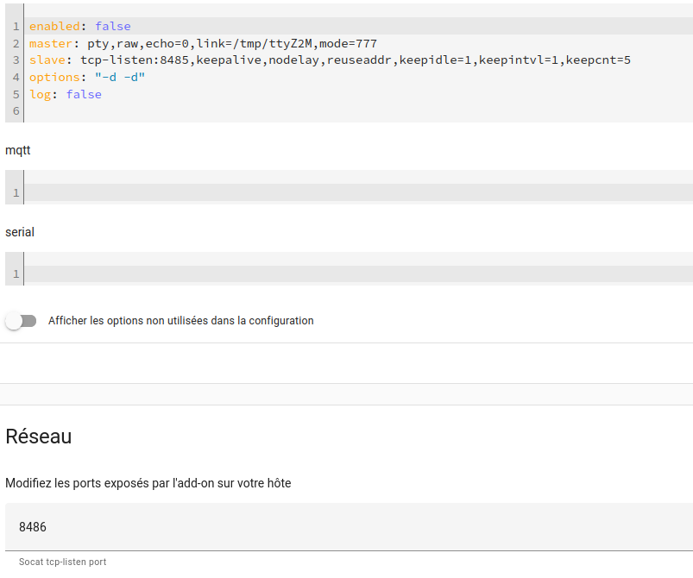Screen dimensions: 693x578
Task: Click empty line 6 in the editor
Action: (x=259, y=111)
